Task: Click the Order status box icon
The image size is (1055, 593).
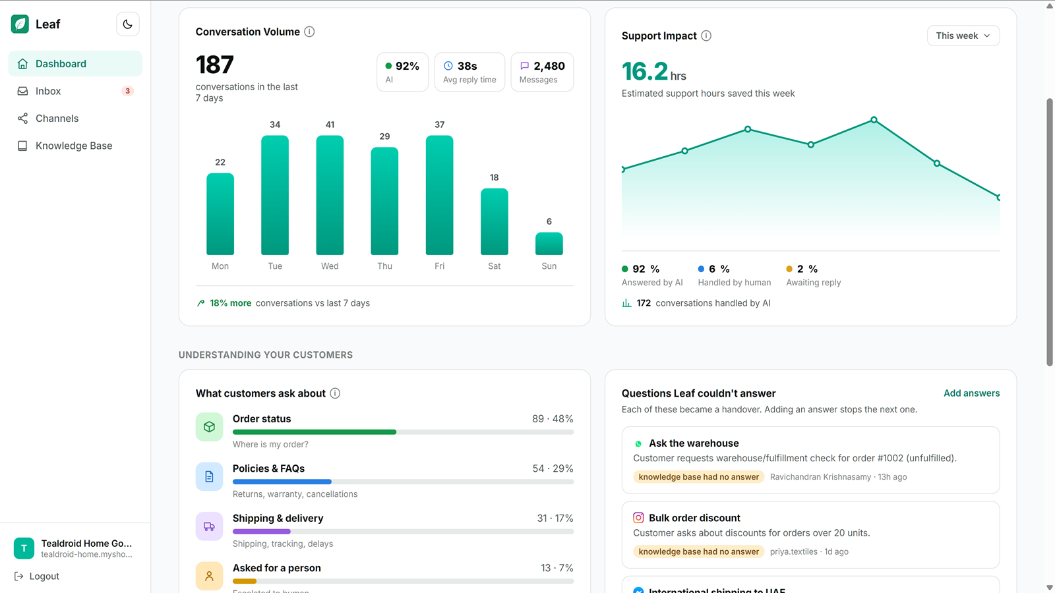Action: click(x=209, y=427)
